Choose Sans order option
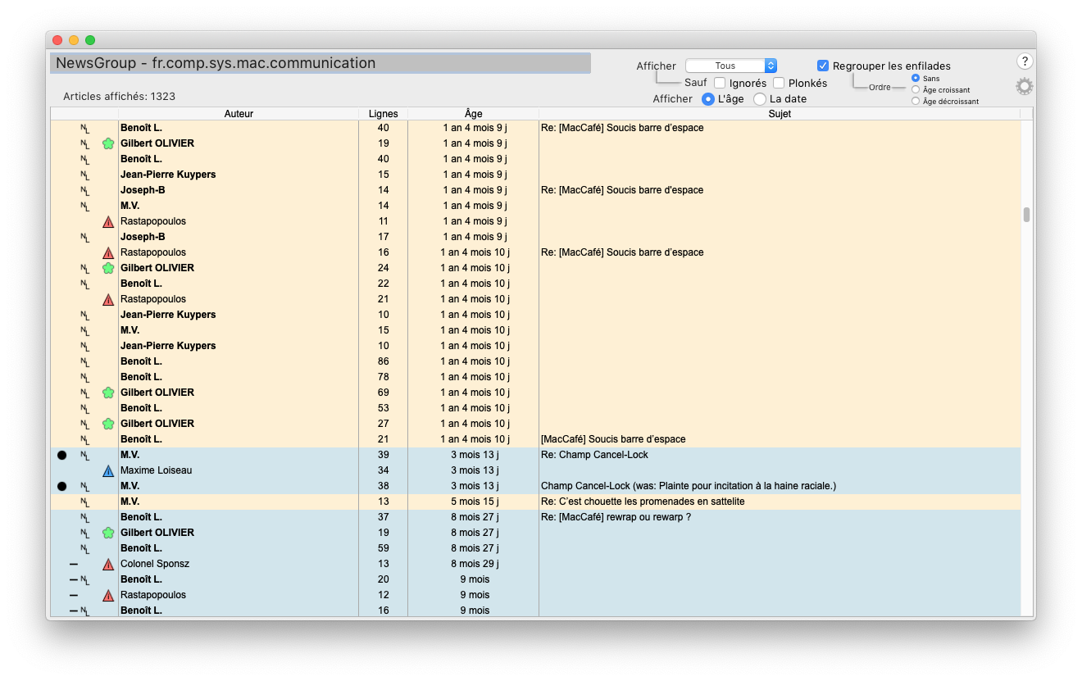This screenshot has width=1082, height=681. 916,79
